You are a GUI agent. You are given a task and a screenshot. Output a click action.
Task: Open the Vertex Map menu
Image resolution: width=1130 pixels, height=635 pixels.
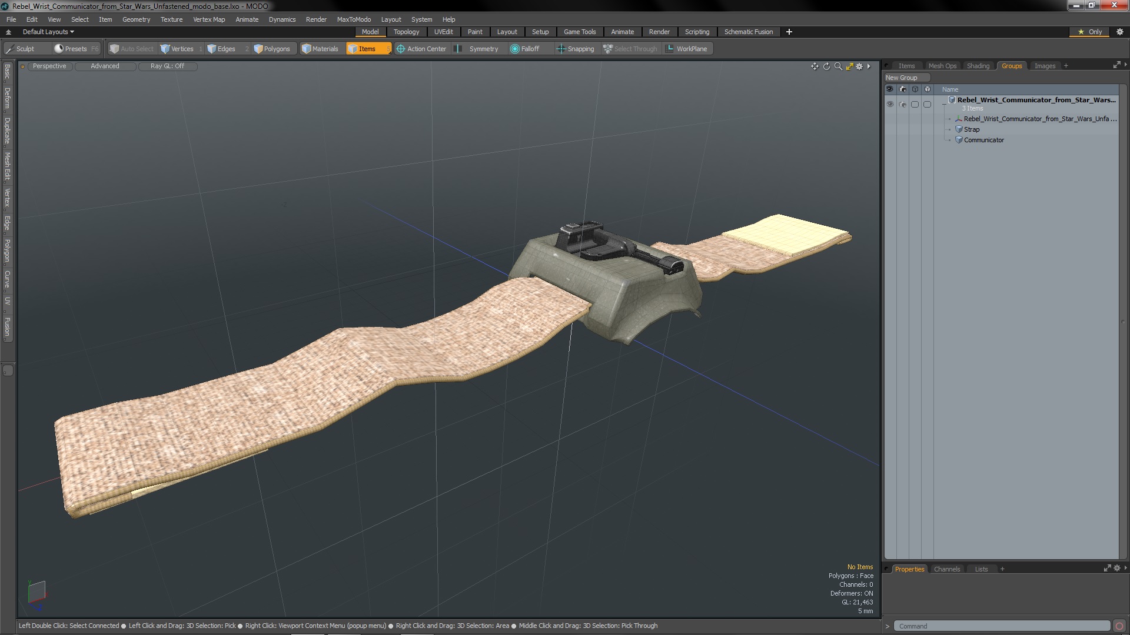tap(209, 19)
